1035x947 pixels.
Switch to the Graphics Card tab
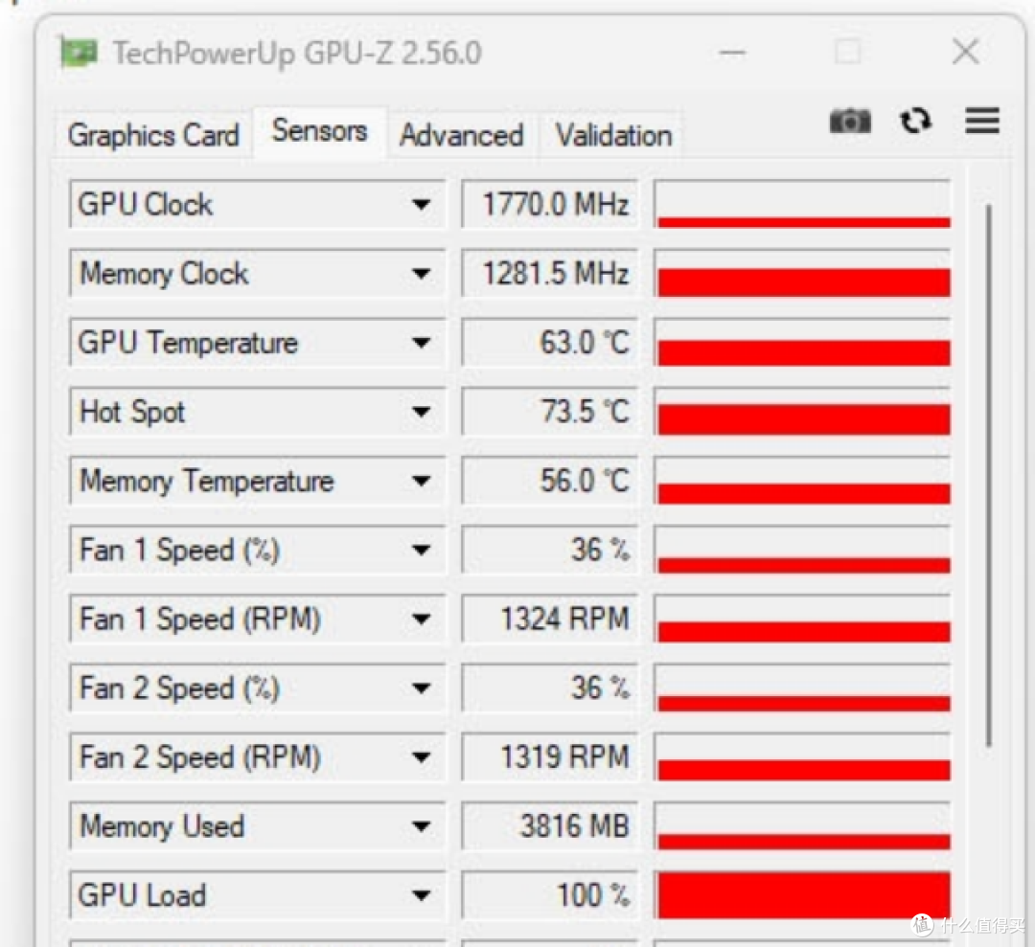click(153, 135)
